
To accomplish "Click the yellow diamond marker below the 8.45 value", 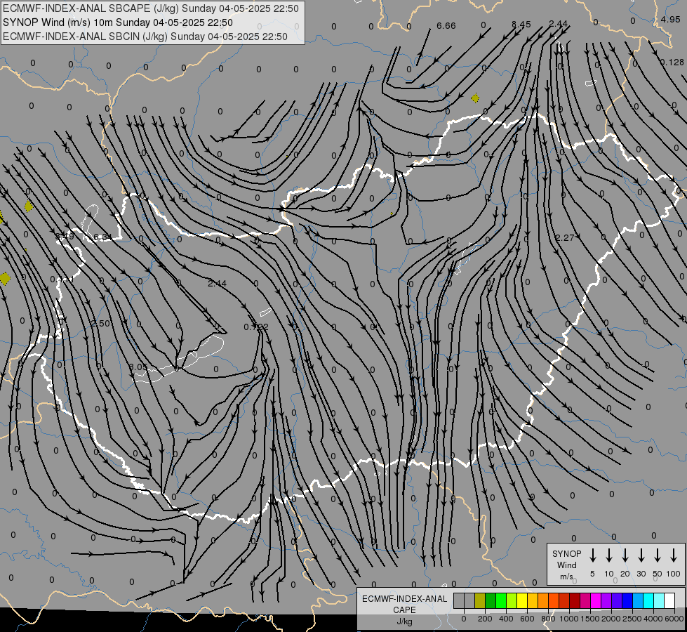I will 475,98.
